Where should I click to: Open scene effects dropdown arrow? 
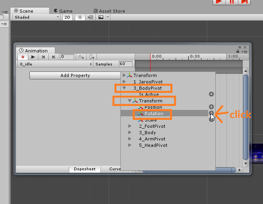point(108,17)
